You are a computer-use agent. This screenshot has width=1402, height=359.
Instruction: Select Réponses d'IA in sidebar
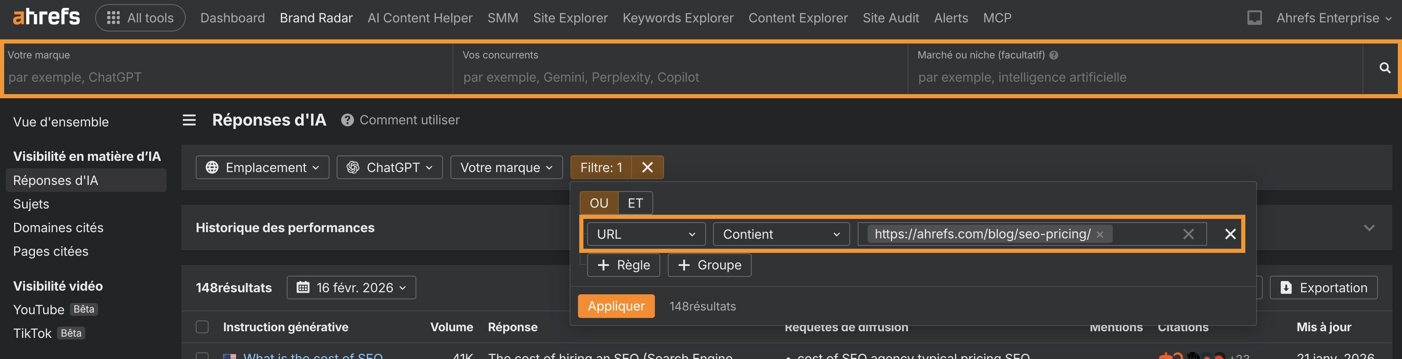pos(86,180)
